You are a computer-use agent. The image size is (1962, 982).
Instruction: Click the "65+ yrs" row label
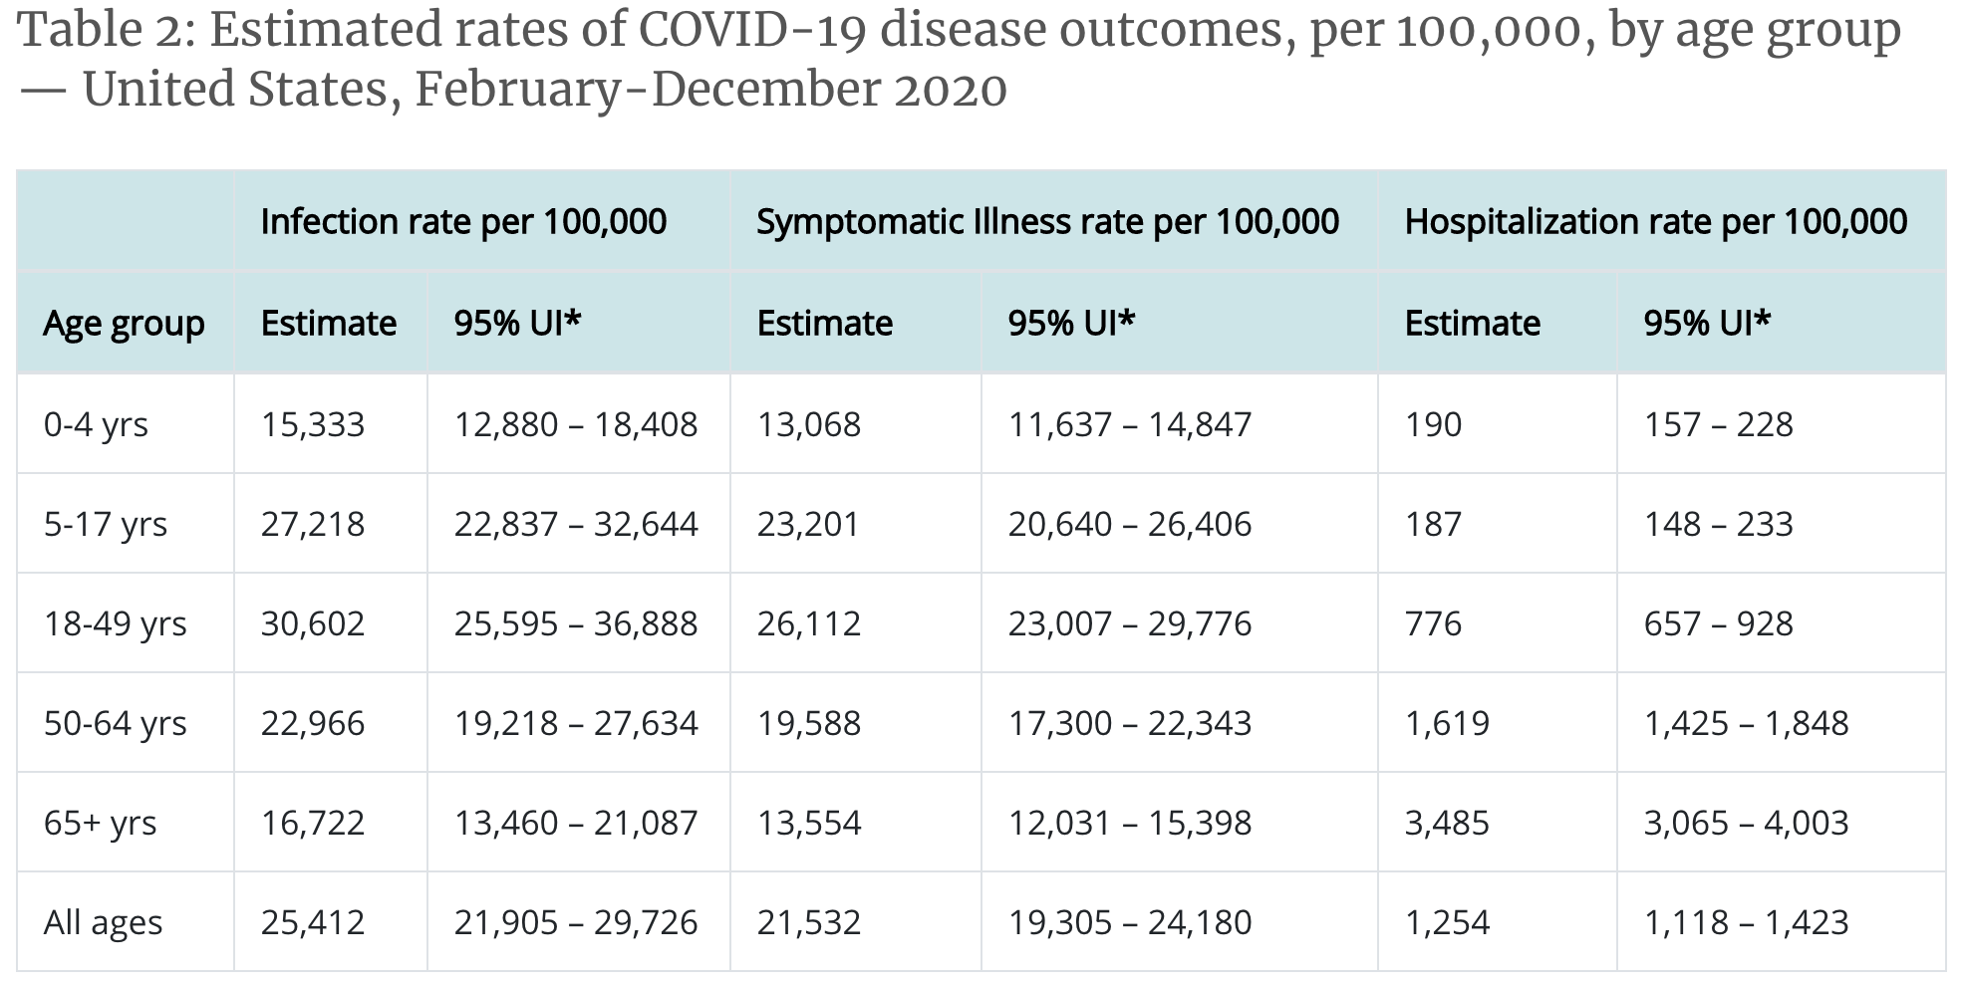click(x=101, y=823)
